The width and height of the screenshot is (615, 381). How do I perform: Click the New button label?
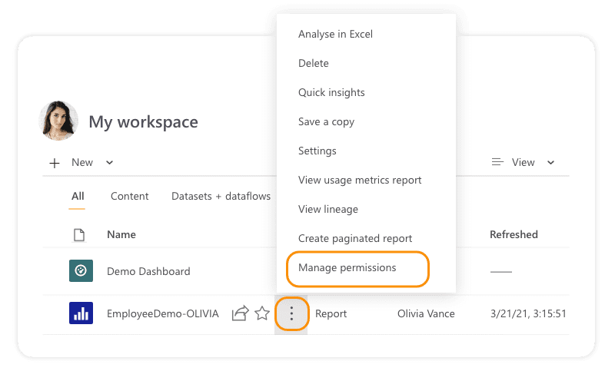[x=82, y=162]
